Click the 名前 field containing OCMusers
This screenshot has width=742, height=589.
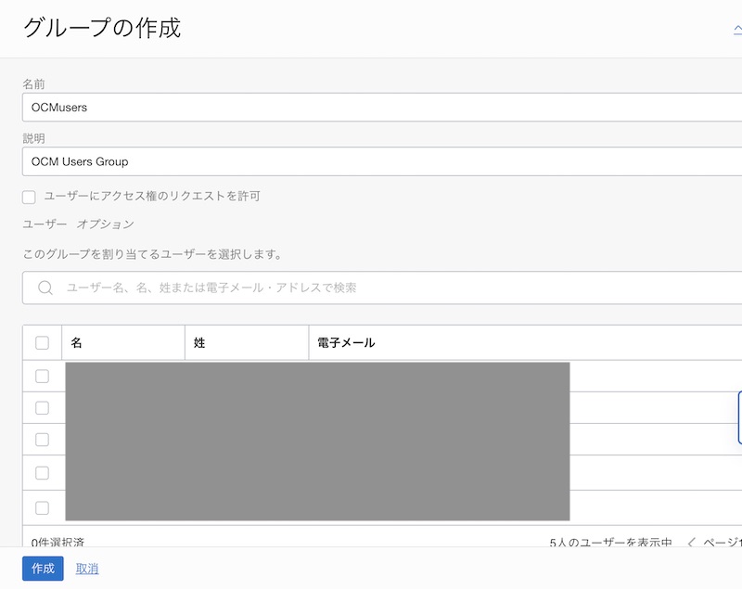[371, 108]
